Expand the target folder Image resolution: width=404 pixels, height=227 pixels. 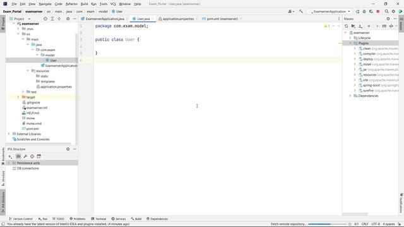click(x=18, y=97)
